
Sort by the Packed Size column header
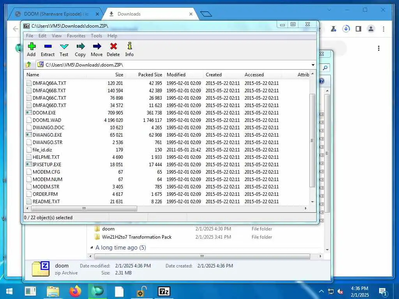pyautogui.click(x=145, y=74)
